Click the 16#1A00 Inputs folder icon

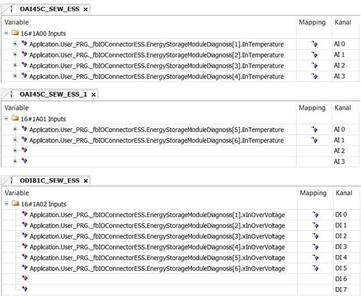pos(14,34)
